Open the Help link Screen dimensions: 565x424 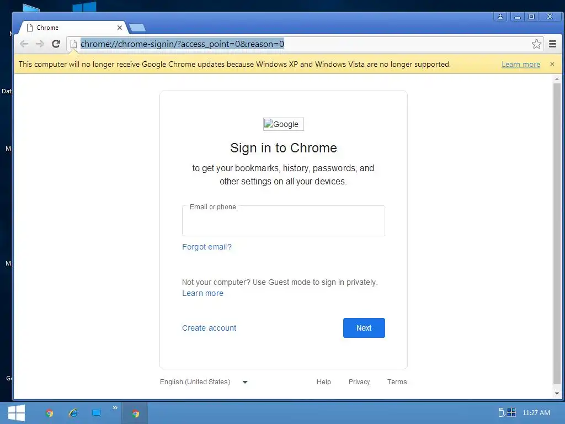(323, 382)
